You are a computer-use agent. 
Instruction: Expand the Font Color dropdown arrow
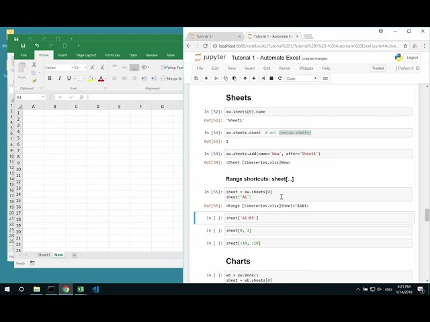pos(106,78)
